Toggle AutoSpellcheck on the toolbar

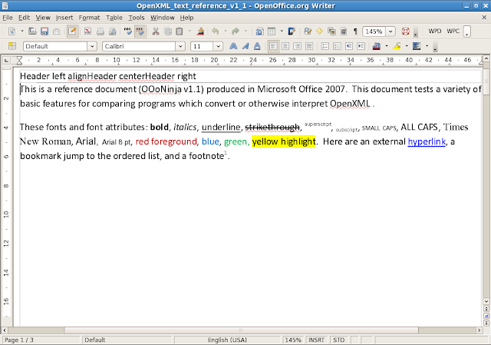[x=140, y=32]
